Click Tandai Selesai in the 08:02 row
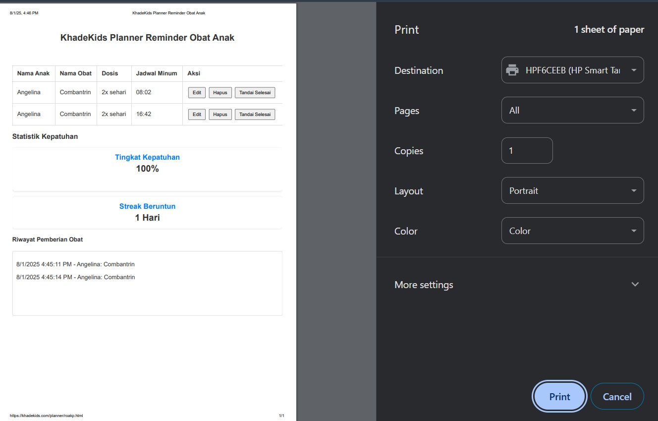 point(255,93)
